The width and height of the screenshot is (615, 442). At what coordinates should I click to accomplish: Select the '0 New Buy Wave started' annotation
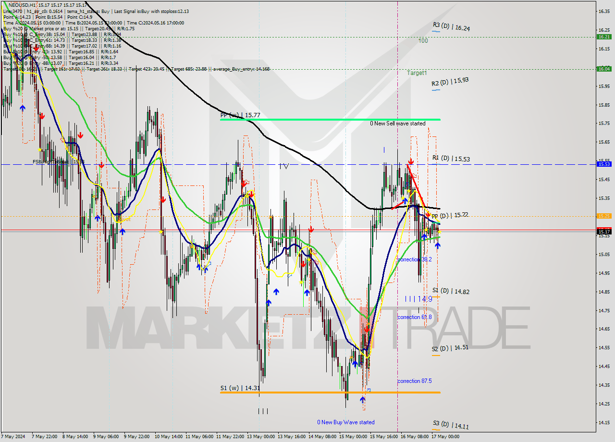click(x=345, y=422)
